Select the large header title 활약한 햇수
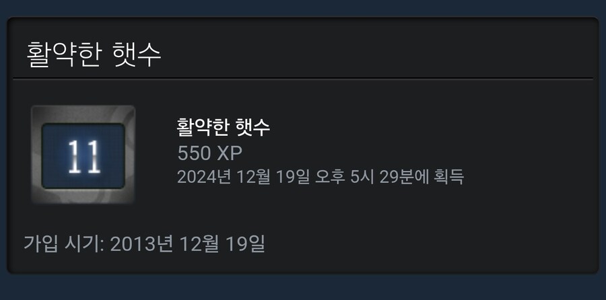Screen dimensions: 606x300 [94, 55]
